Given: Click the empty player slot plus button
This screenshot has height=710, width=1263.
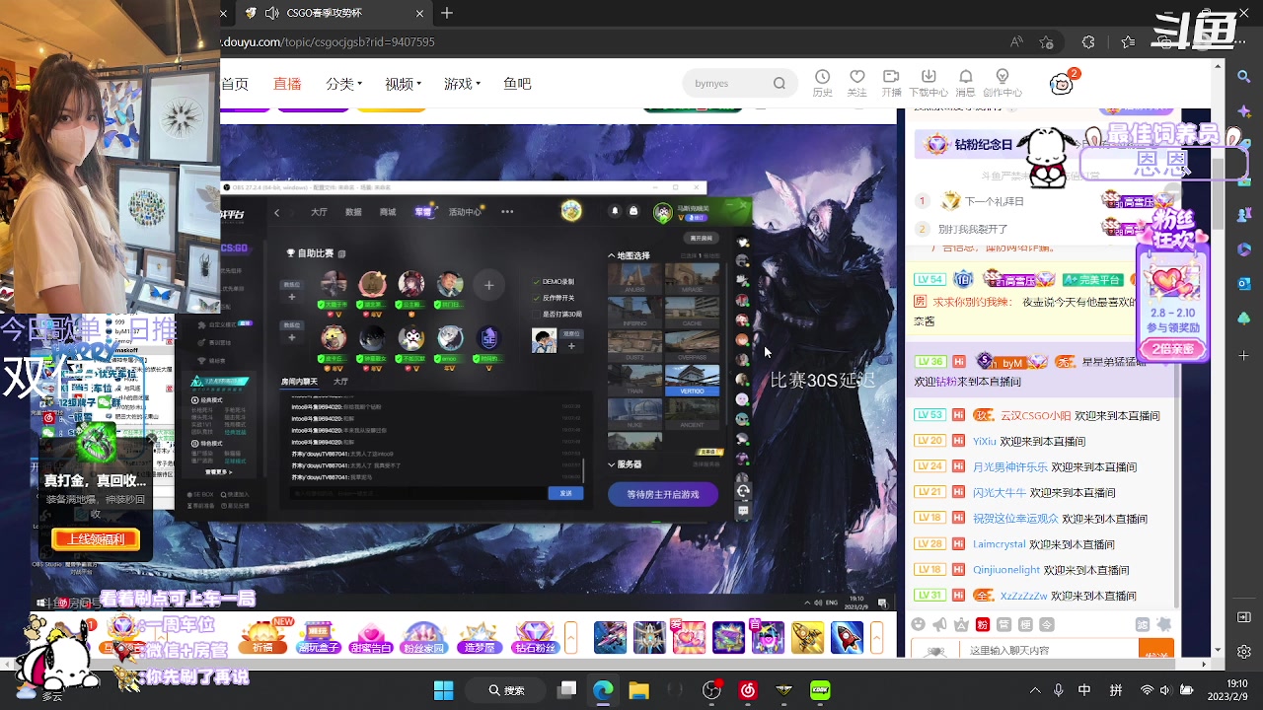Looking at the screenshot, I should 488,285.
